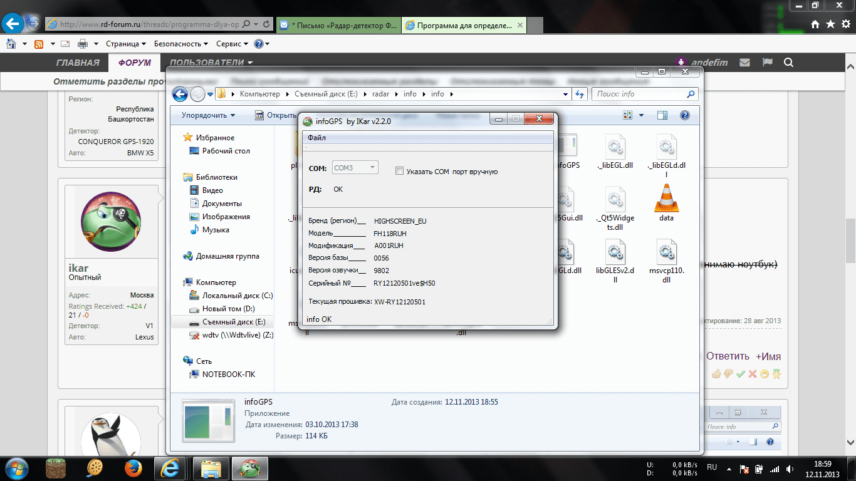This screenshot has height=481, width=856.
Task: Click the green checkmark rating icon
Action: 741,374
